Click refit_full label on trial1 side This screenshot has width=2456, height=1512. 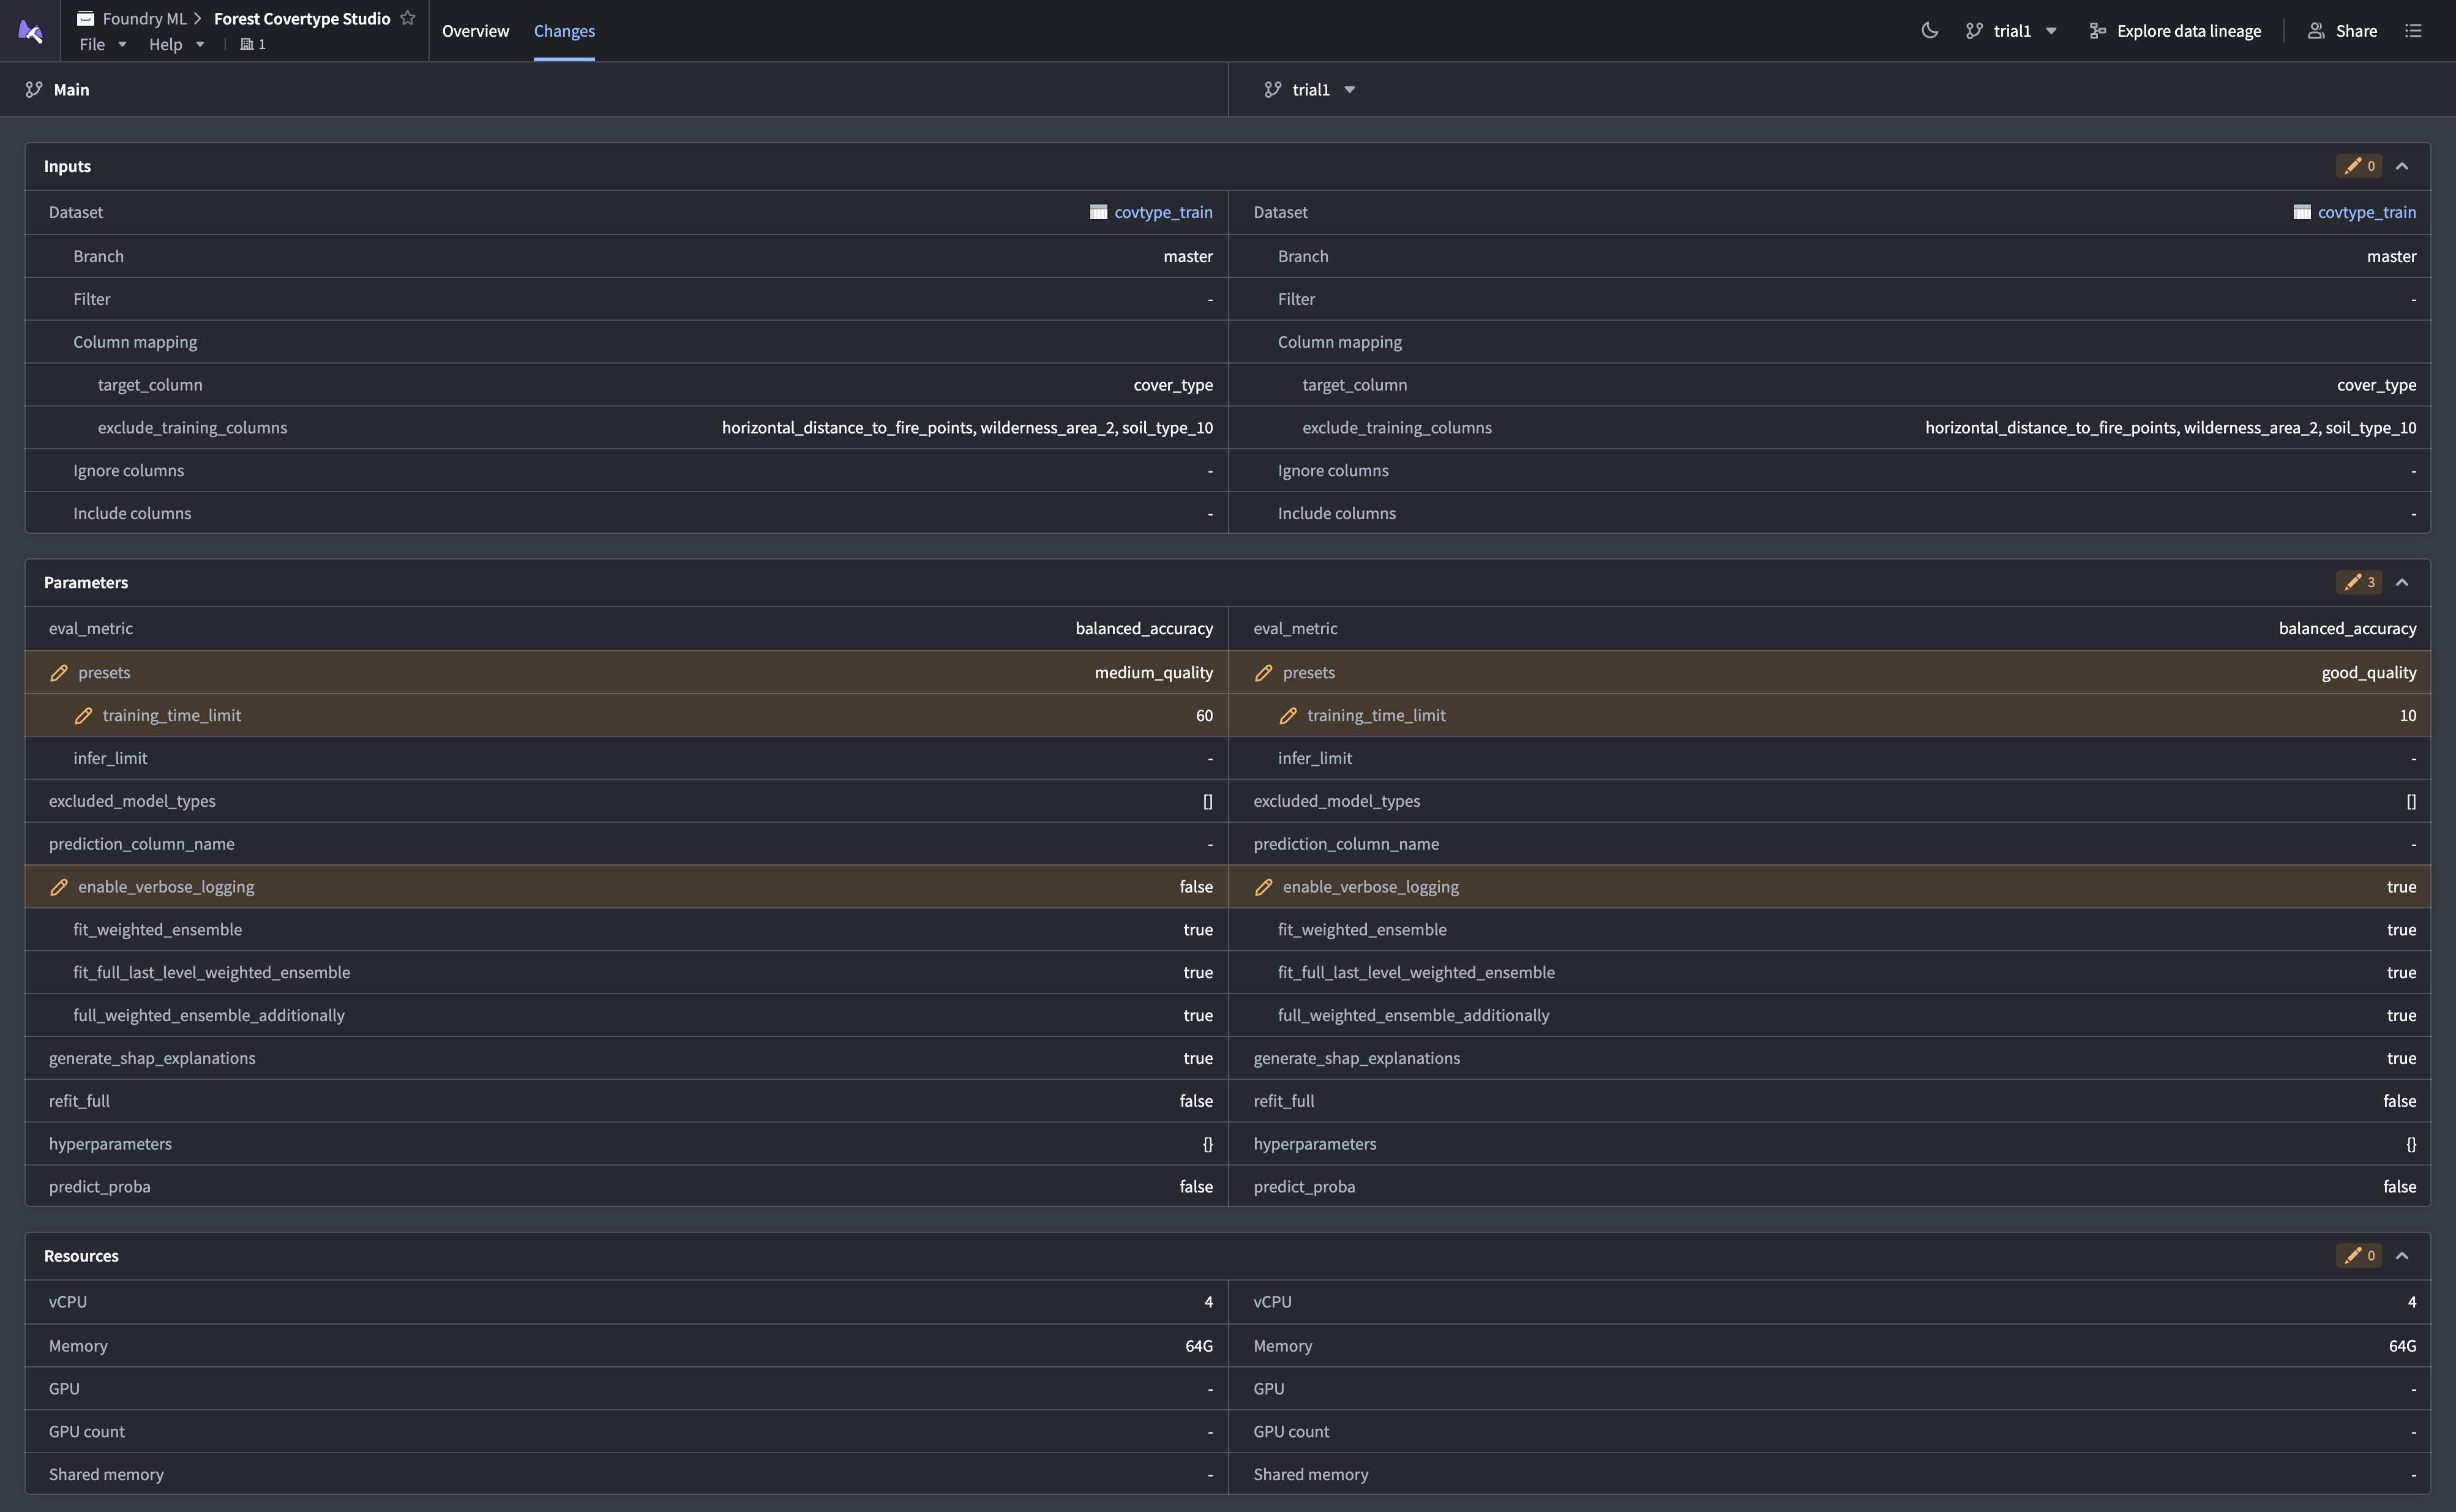click(1284, 1101)
